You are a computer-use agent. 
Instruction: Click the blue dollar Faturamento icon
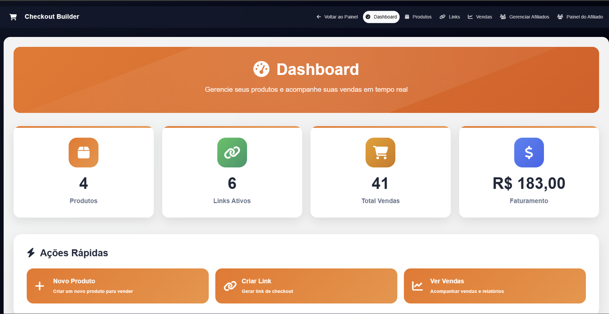pos(529,152)
